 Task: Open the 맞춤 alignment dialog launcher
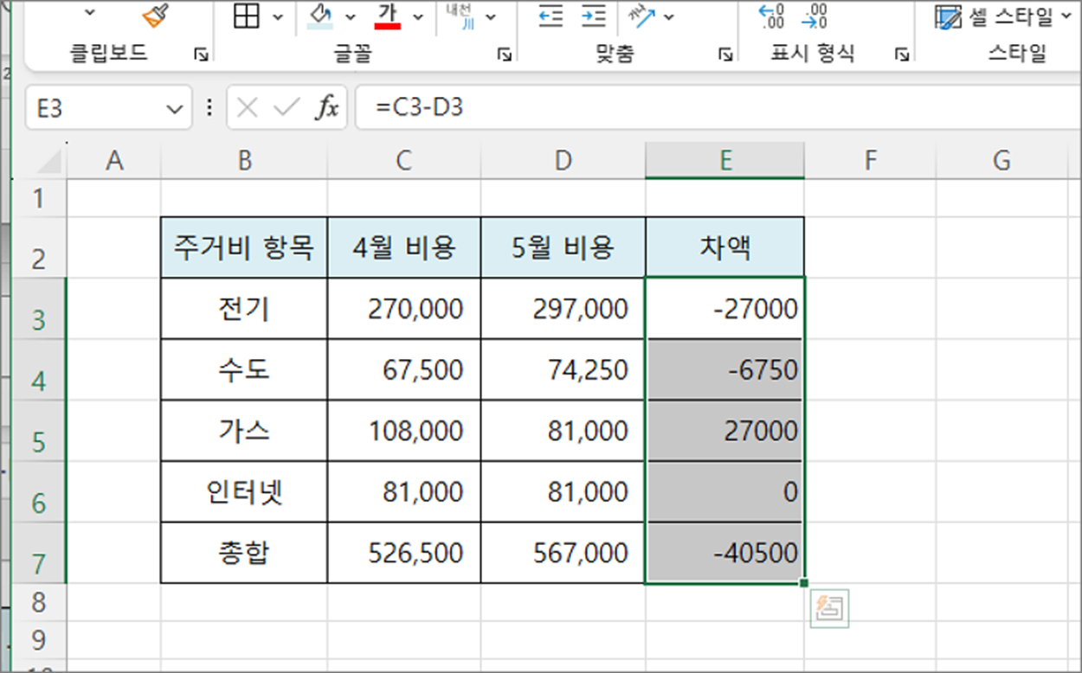pos(725,55)
